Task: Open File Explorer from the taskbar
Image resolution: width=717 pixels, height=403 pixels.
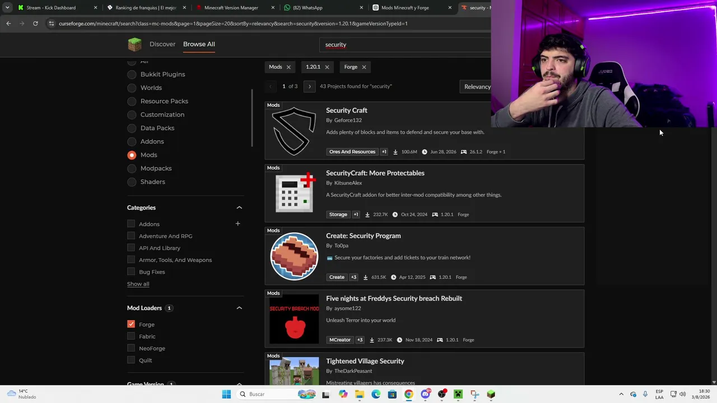Action: pyautogui.click(x=359, y=394)
